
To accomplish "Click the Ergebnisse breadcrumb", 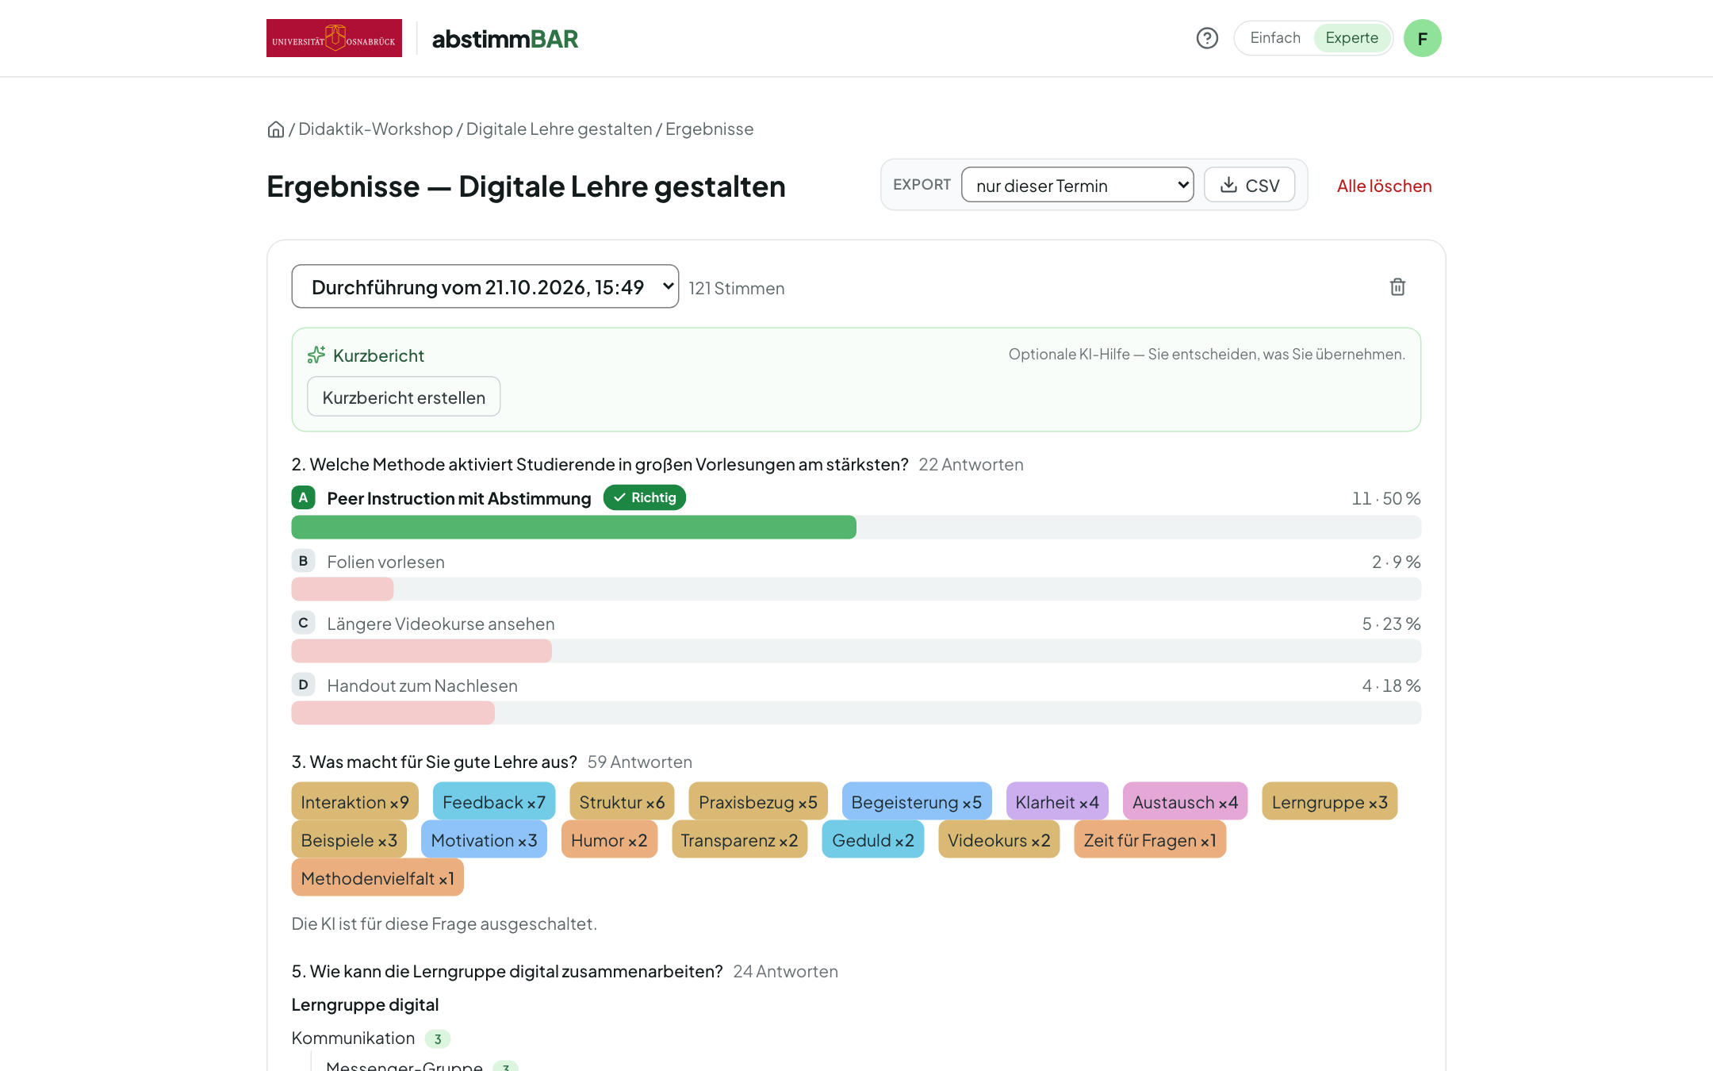I will pyautogui.click(x=709, y=129).
